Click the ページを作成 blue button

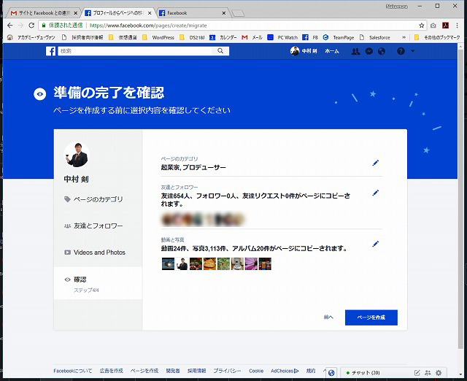(371, 317)
